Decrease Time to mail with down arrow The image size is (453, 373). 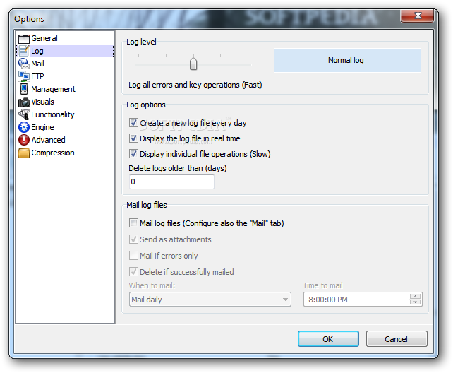click(x=415, y=302)
